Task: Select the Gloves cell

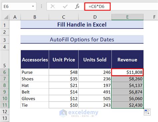Action: pos(35,98)
